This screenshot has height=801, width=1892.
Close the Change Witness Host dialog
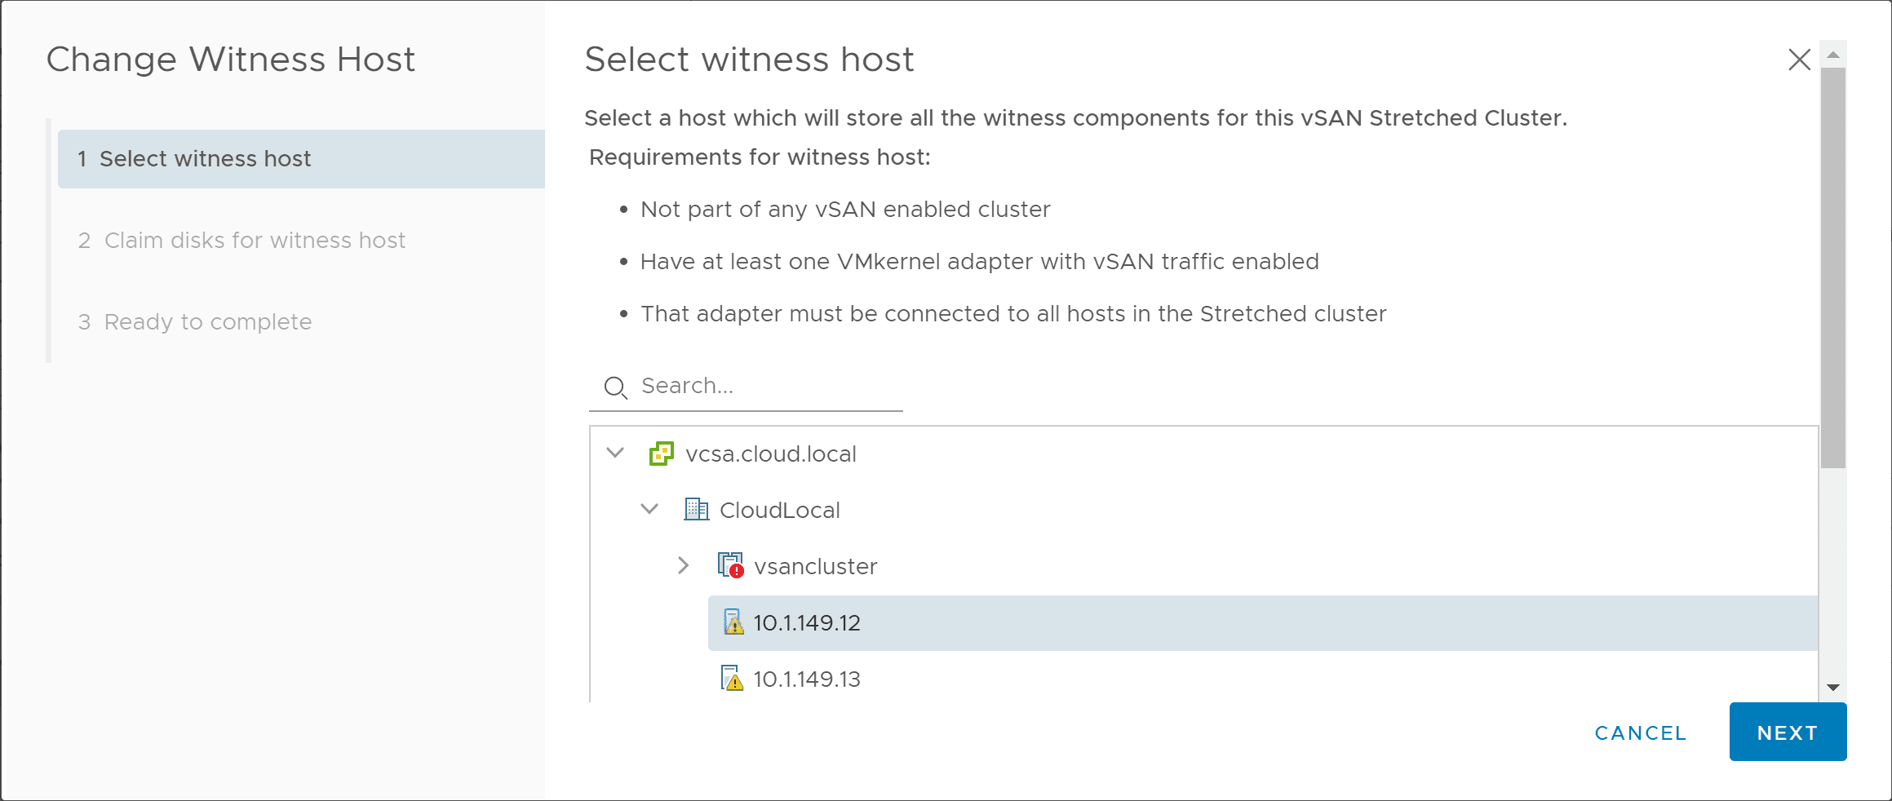coord(1799,60)
